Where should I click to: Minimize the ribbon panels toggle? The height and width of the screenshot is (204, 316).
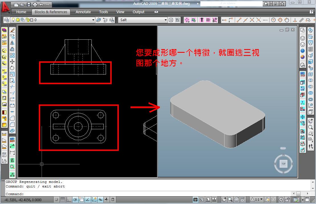click(x=156, y=12)
